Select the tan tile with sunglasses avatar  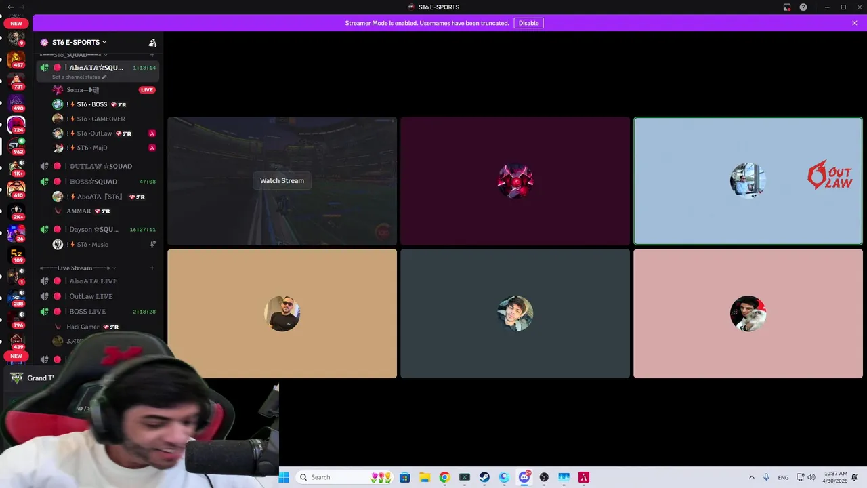[282, 313]
